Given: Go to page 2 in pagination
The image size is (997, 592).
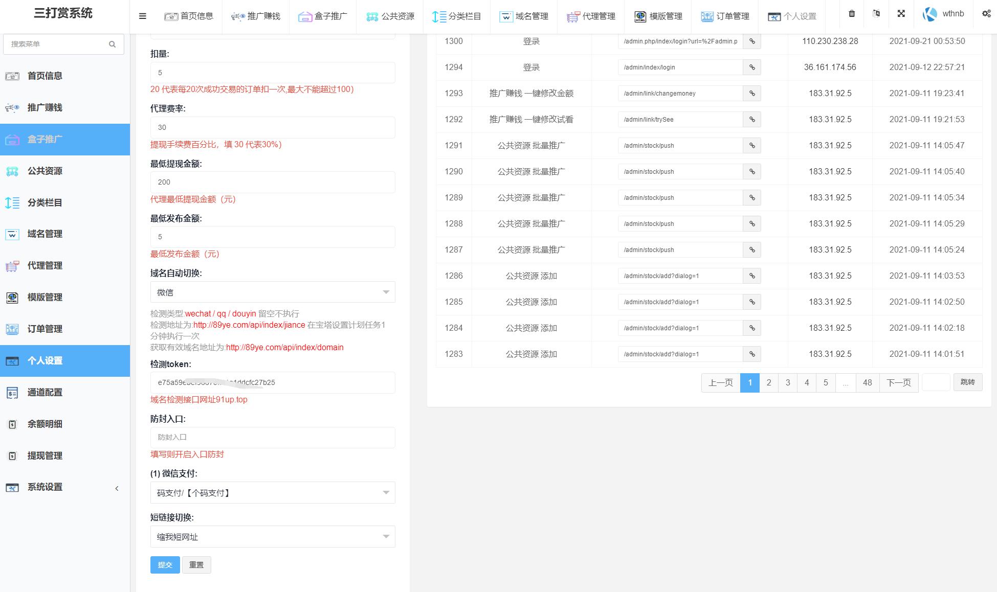Looking at the screenshot, I should pos(768,382).
